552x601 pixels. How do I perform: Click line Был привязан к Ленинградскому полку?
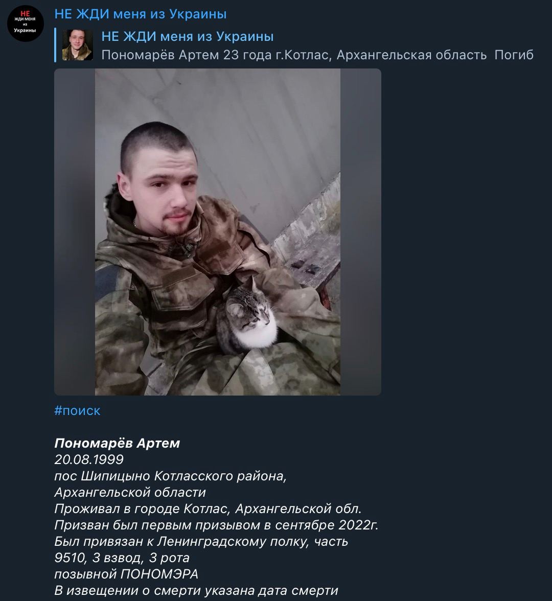tap(201, 541)
